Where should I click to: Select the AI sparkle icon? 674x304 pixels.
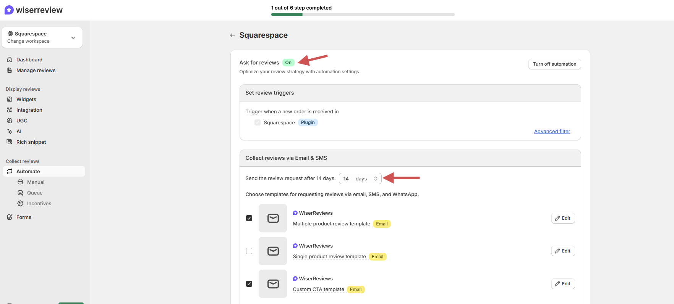(x=10, y=131)
